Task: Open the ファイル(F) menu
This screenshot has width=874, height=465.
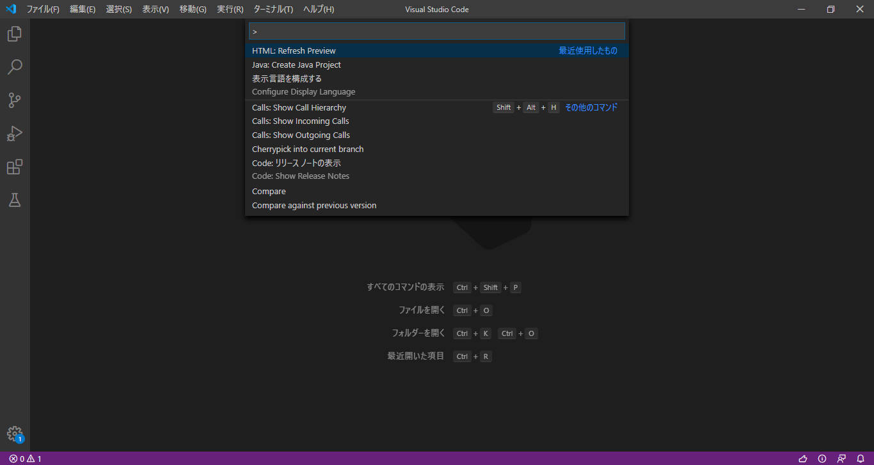Action: 43,10
